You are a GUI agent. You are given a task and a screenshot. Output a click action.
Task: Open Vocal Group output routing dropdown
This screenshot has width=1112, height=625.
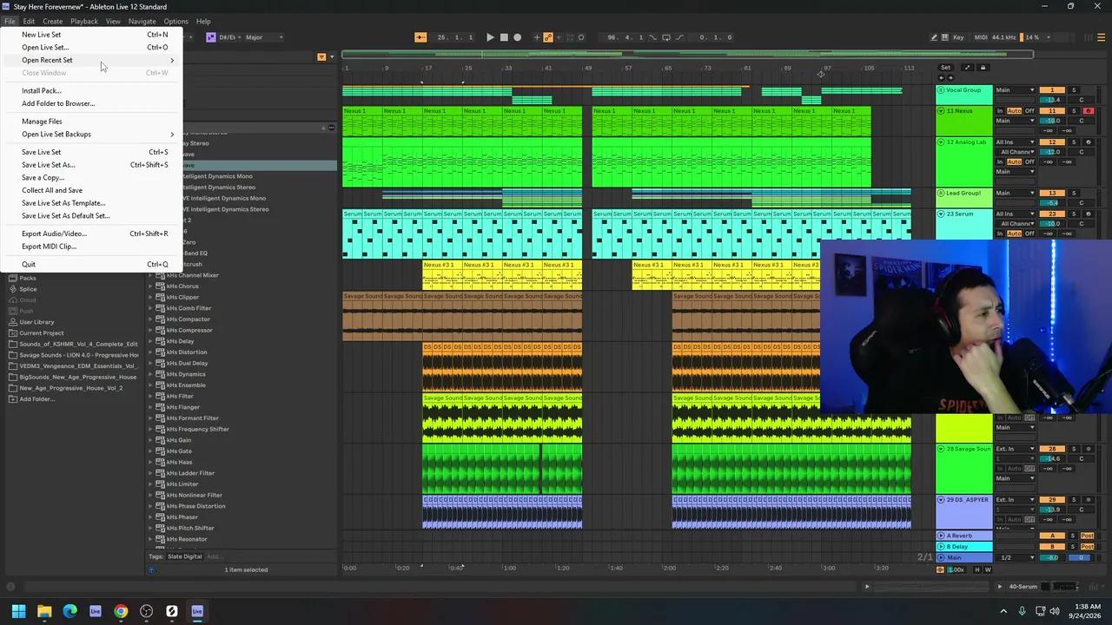pyautogui.click(x=1015, y=90)
